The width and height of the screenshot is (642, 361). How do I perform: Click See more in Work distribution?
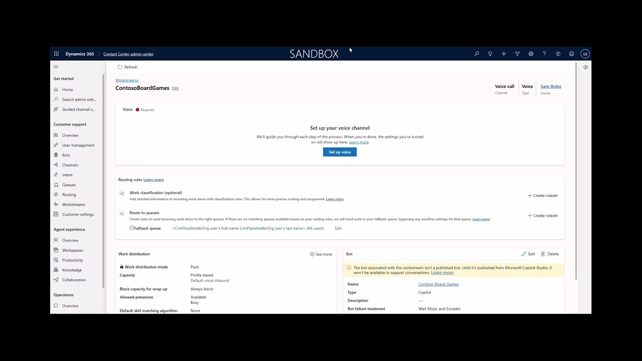(x=321, y=254)
